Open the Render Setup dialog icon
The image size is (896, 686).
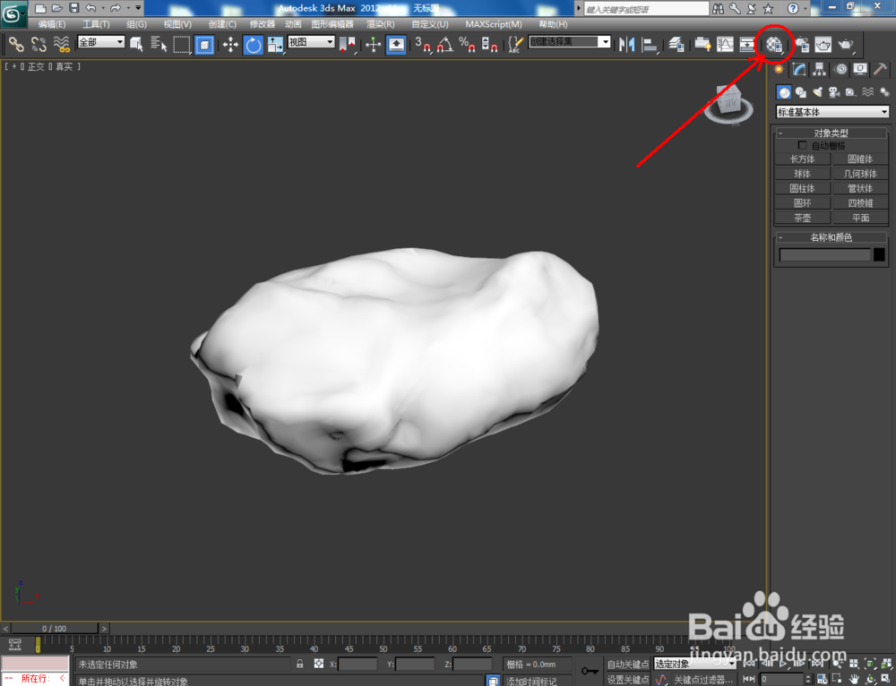[x=801, y=44]
